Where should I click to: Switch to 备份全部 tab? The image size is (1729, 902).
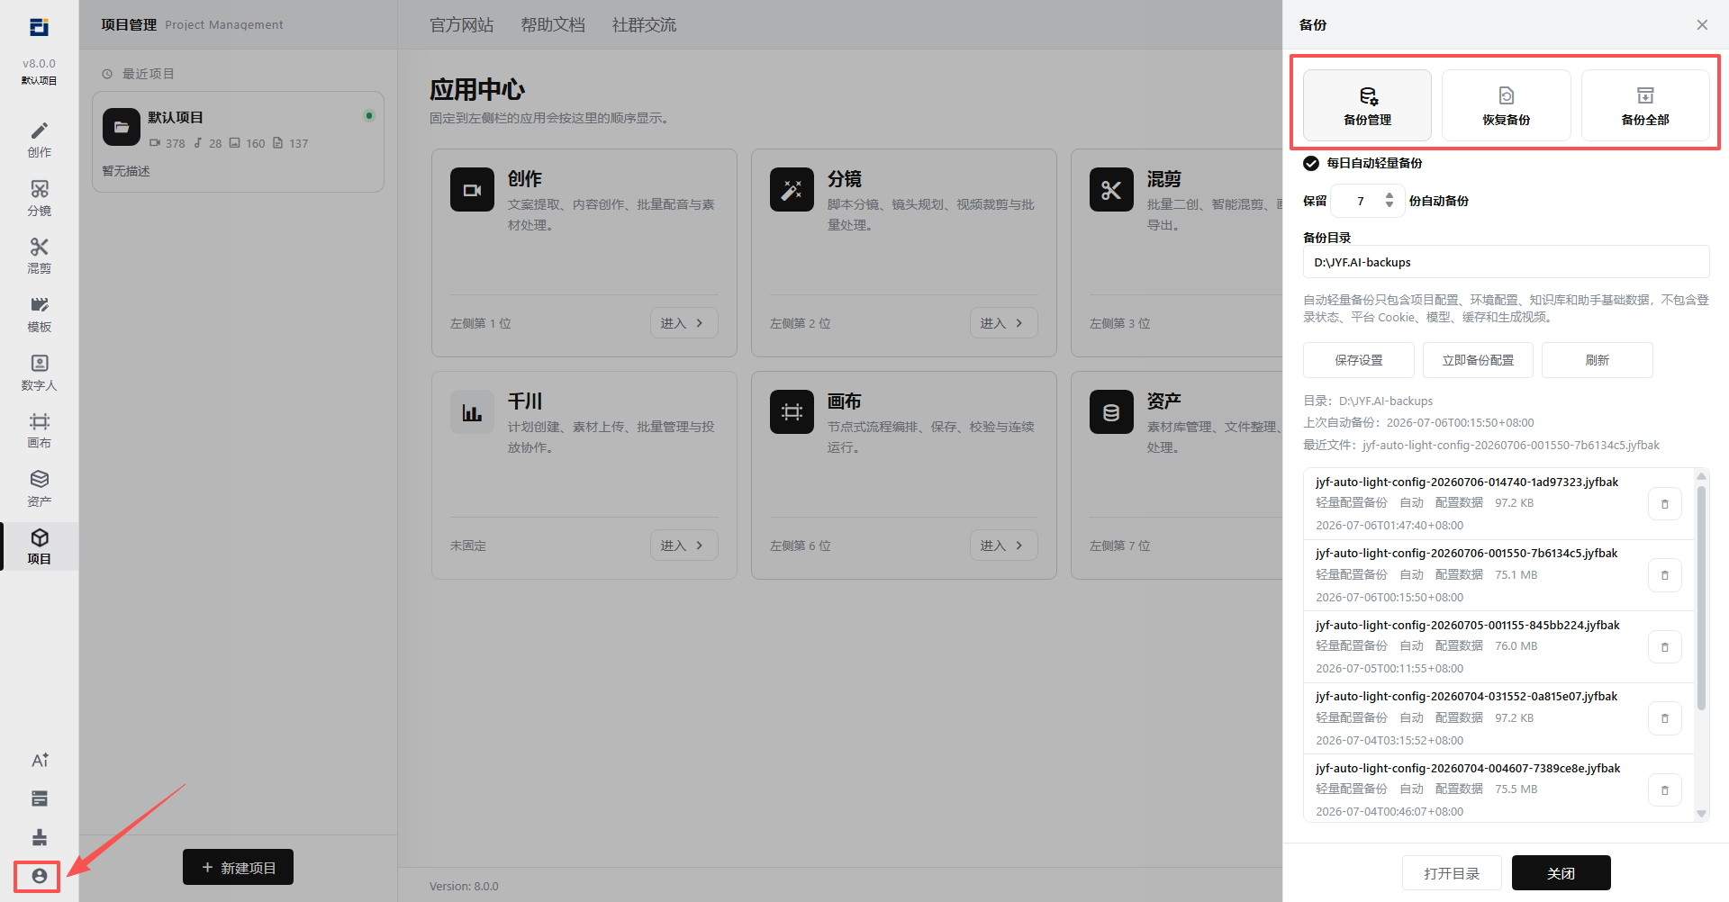(1645, 105)
